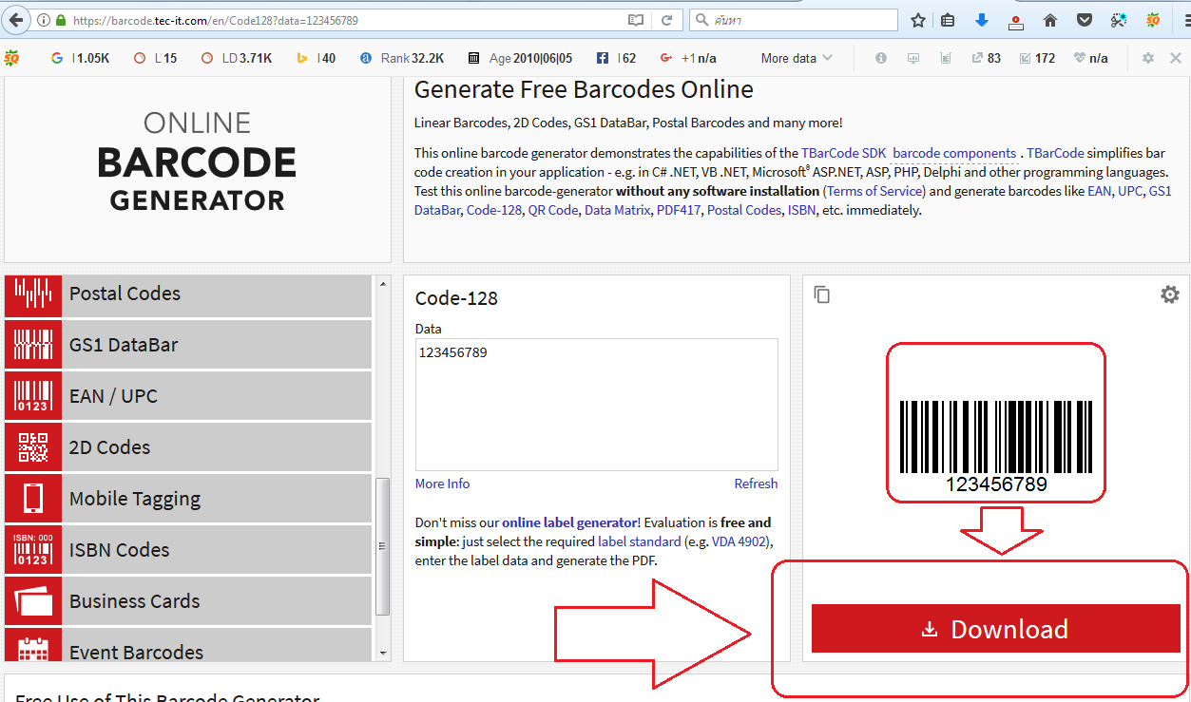Open page info icon on SEOquake bar
Viewport: 1191px width, 702px height.
(881, 58)
